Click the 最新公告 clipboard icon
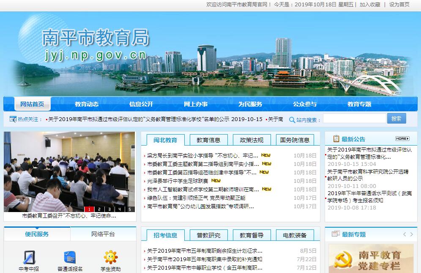Image resolution: width=421 pixels, height=273 pixels. [x=336, y=138]
